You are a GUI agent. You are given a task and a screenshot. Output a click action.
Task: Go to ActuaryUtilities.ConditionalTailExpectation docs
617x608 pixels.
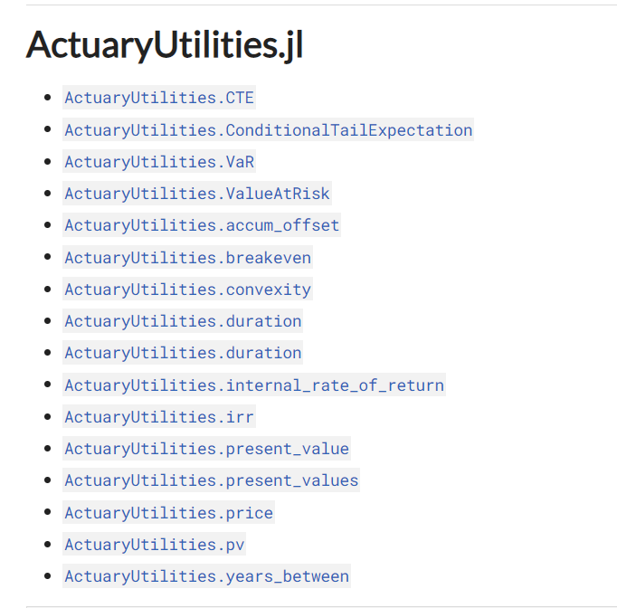click(x=268, y=130)
